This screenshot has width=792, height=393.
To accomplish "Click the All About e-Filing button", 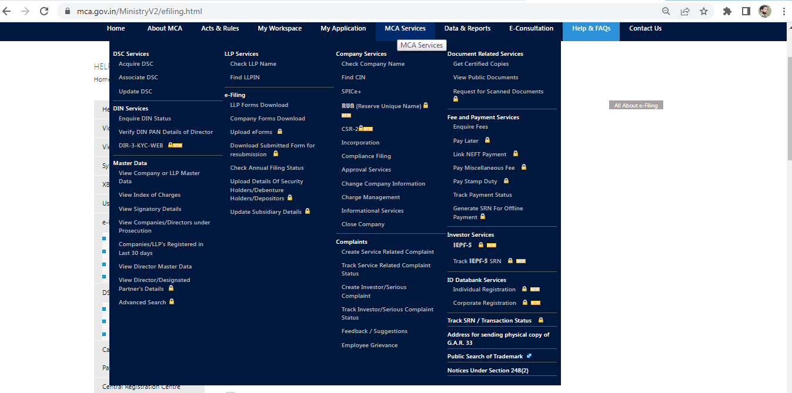I will [x=636, y=105].
